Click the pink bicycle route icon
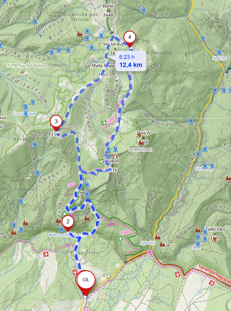Image resolution: width=231 pixels, height=311 pixels. 112,224
